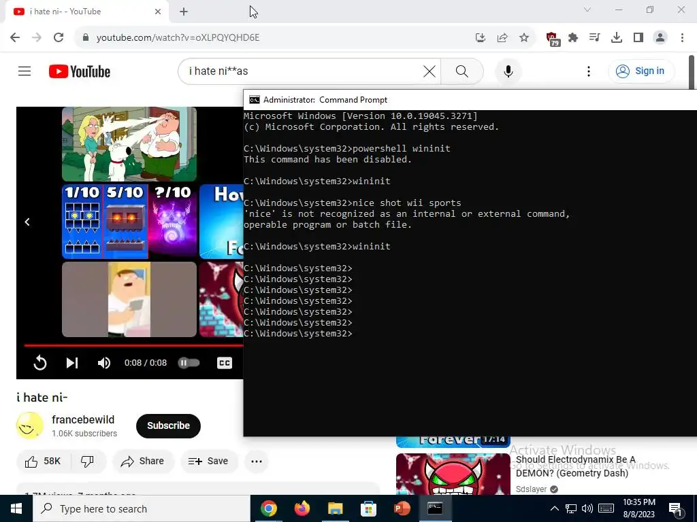Mute the video volume
Image resolution: width=697 pixels, height=522 pixels.
pos(104,363)
